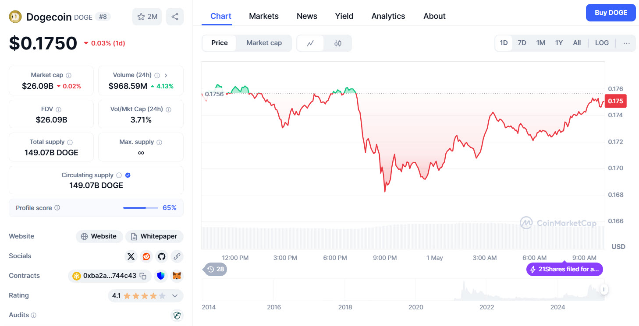Expand Volume (24h) details with its chevron
639x326 pixels.
tap(166, 75)
